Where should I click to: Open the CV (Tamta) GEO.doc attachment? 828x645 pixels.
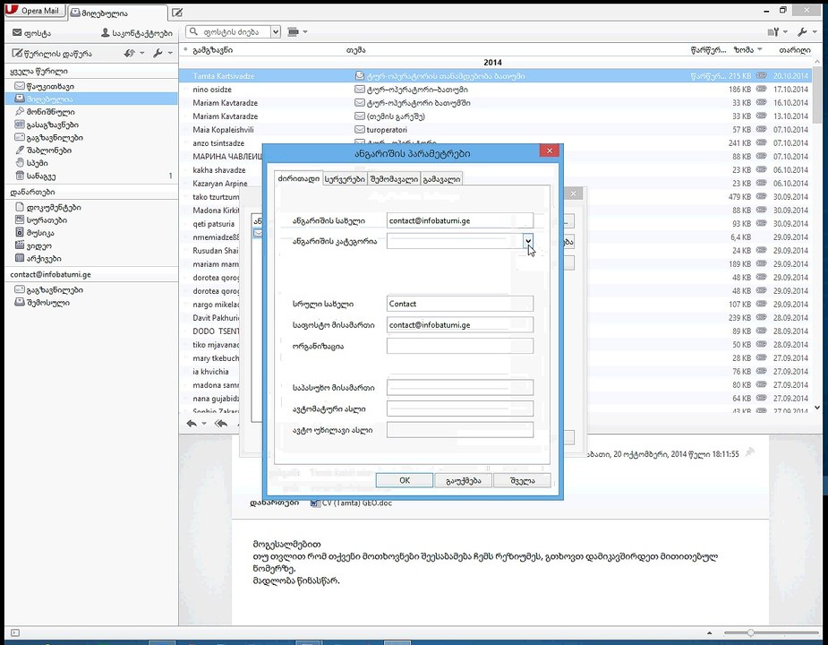click(x=352, y=503)
